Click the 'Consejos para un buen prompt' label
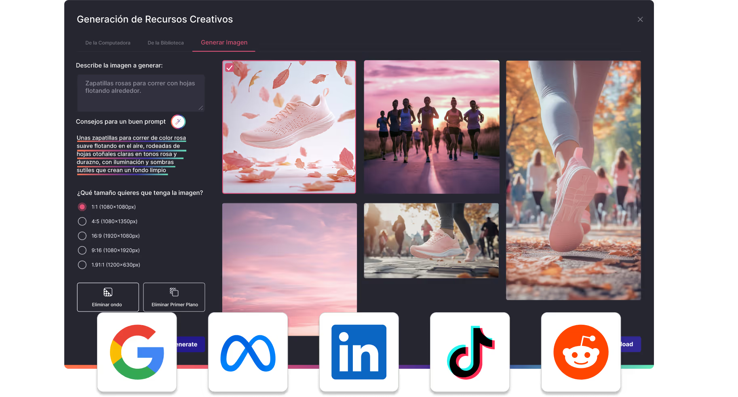The width and height of the screenshot is (738, 397). (121, 121)
